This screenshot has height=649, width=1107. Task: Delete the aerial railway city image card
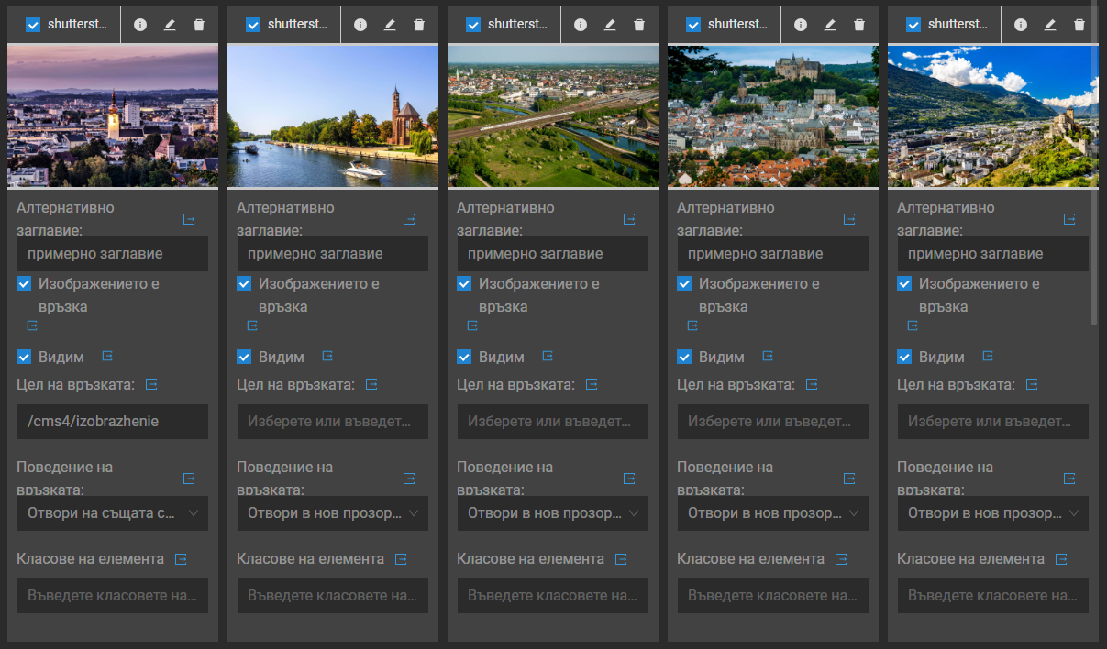tap(639, 25)
